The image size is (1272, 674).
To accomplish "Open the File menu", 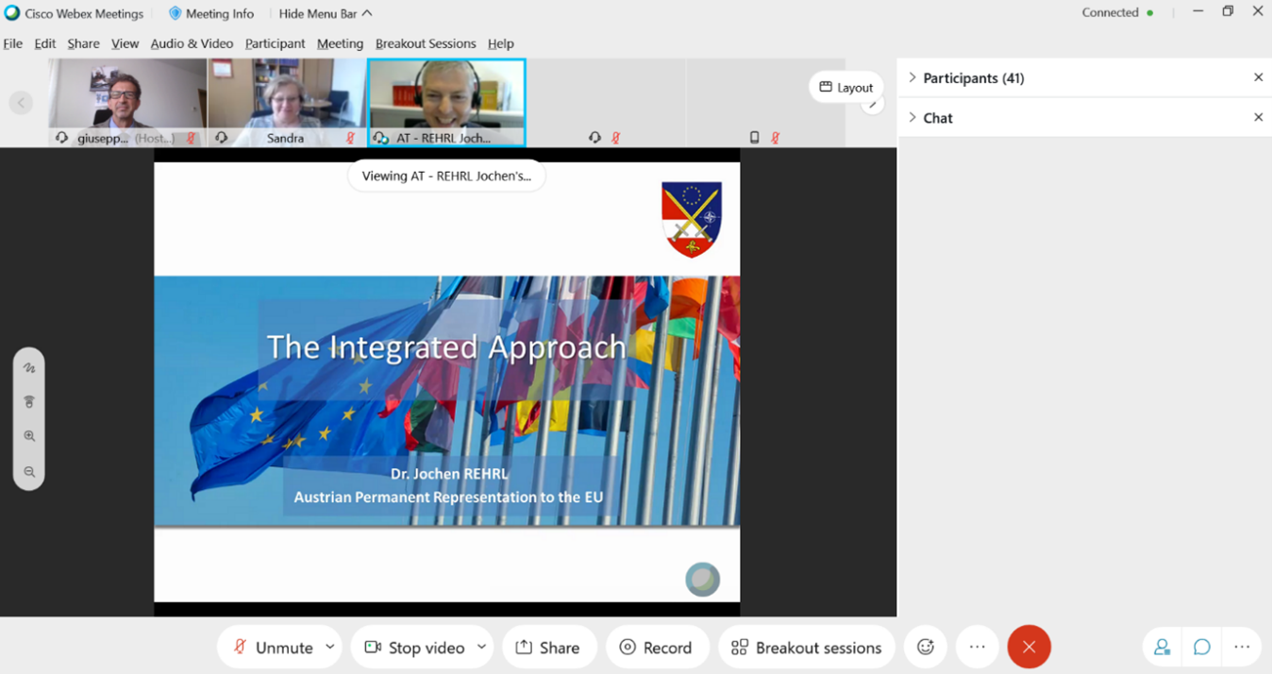I will (x=13, y=43).
